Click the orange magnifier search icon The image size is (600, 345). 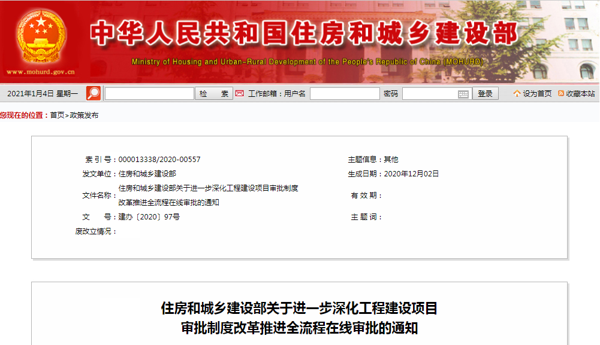94,93
